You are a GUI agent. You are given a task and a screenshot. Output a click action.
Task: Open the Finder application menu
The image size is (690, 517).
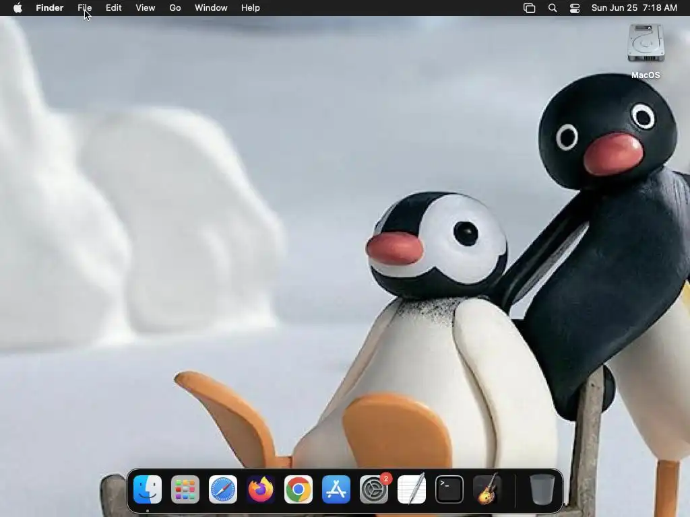50,8
